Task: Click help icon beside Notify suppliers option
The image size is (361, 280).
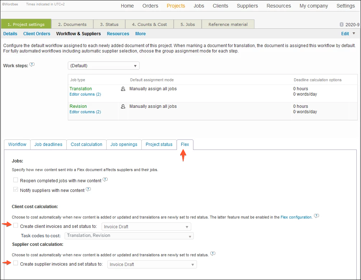Action: pos(88,189)
